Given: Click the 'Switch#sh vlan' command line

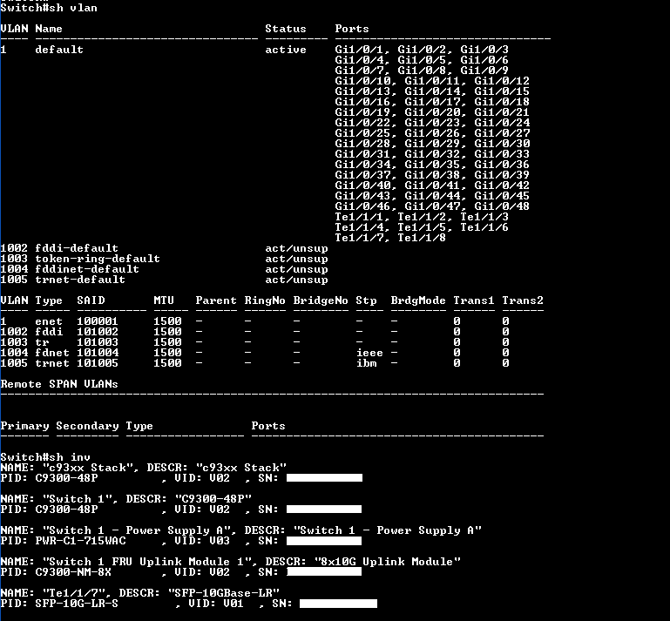Looking at the screenshot, I should coord(49,8).
